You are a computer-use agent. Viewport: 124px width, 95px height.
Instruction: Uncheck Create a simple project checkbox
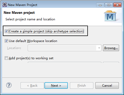(6, 31)
